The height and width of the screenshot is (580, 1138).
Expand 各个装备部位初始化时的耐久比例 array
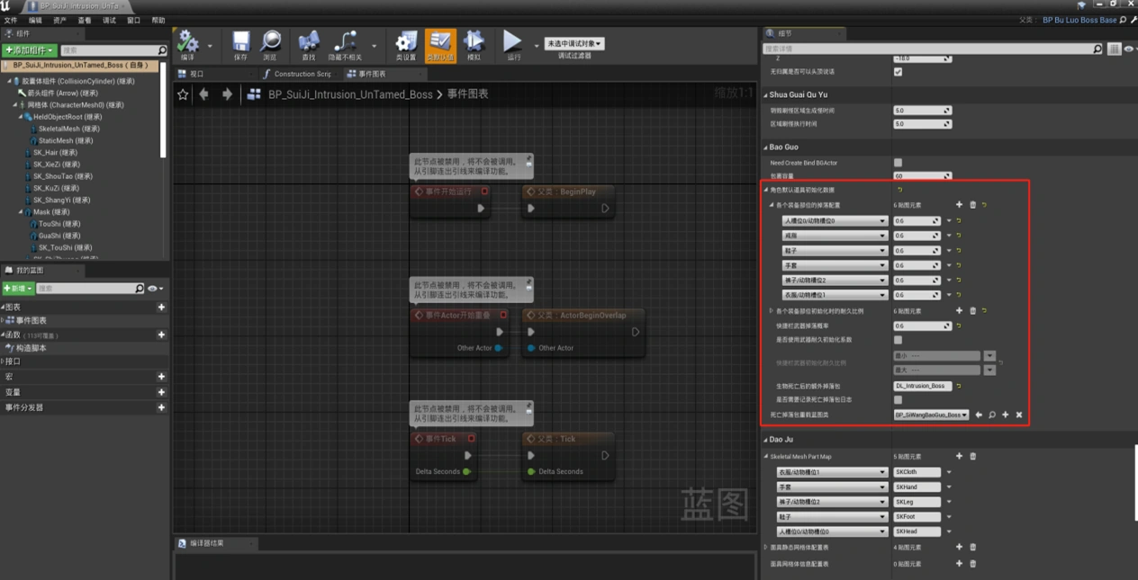[x=772, y=311]
